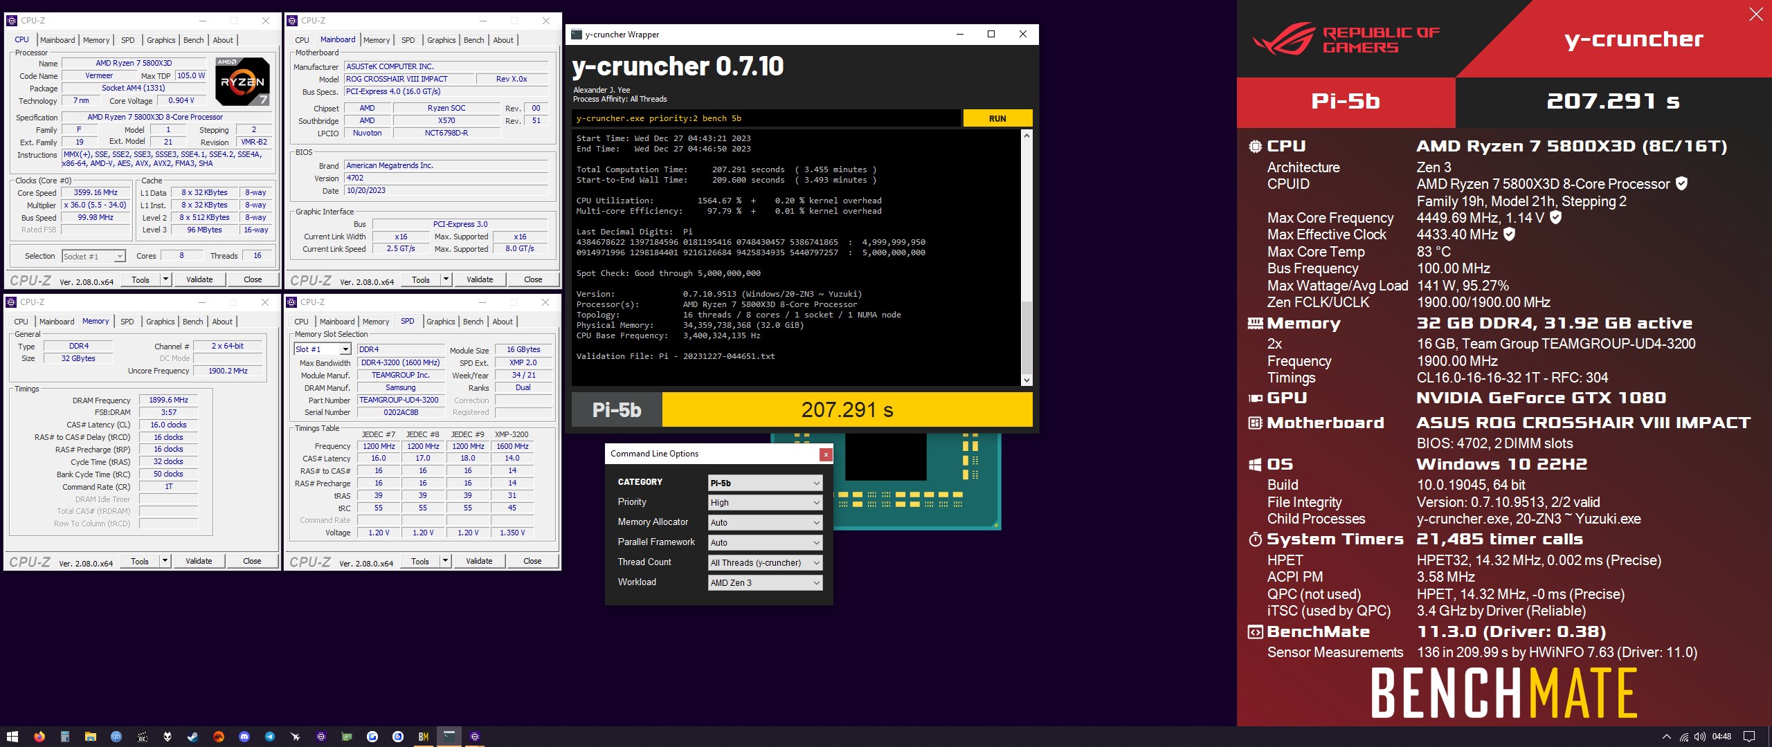This screenshot has width=1772, height=747.
Task: Open the Priority dropdown set to High
Action: coord(765,503)
